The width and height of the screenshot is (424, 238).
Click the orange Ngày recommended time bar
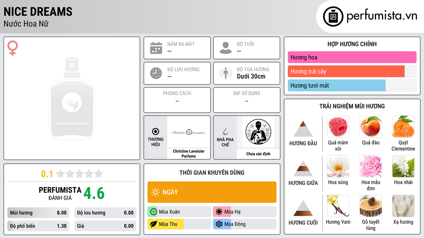pos(212,192)
